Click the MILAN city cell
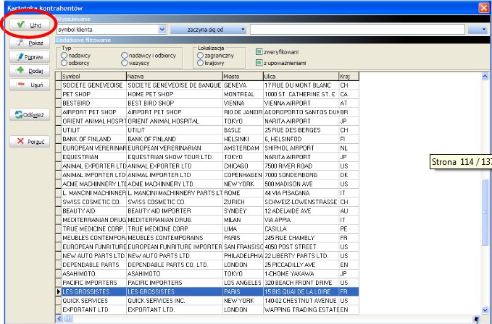492x324 pixels. pos(243,220)
